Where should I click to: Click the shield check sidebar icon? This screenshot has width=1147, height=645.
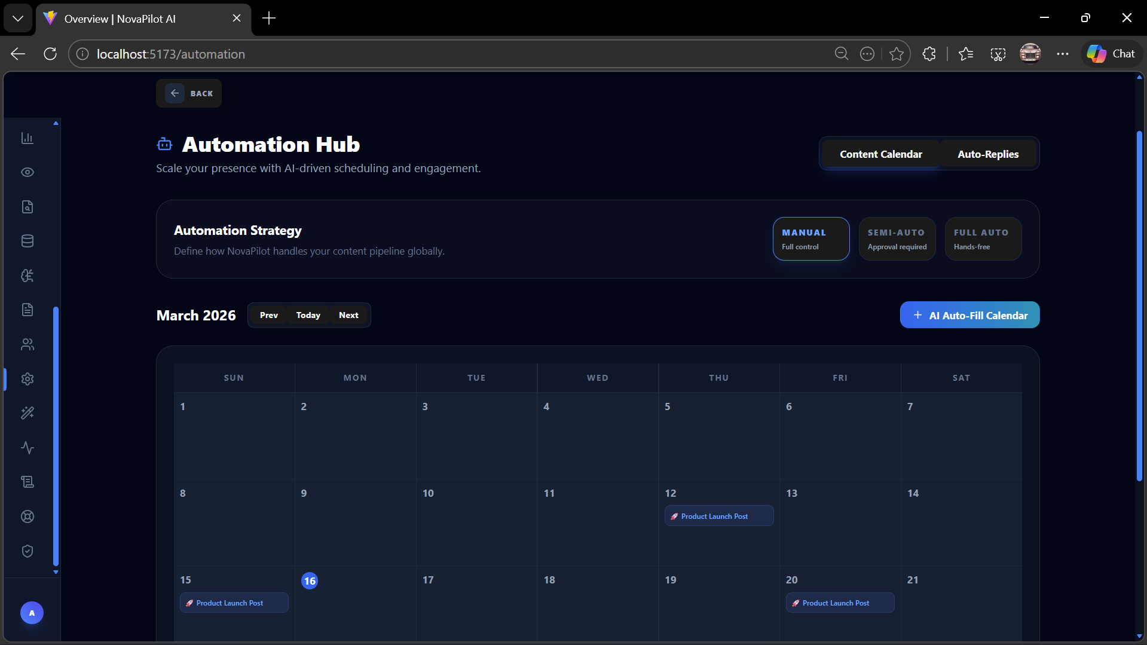pos(27,551)
